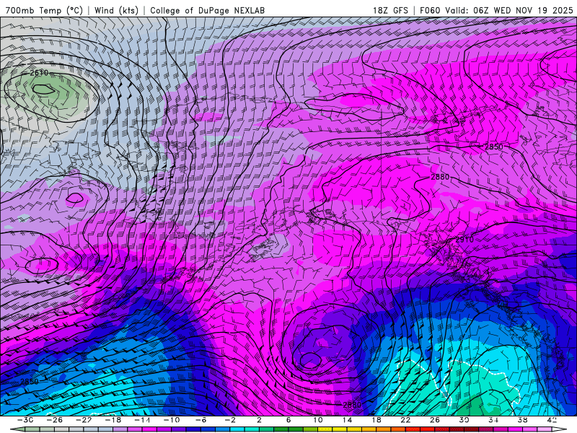This screenshot has height=433, width=577.
Task: Click the -18 value on the color scale
Action: pyautogui.click(x=113, y=420)
